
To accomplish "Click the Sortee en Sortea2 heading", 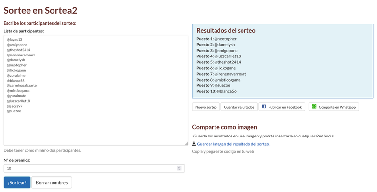I will tap(40, 10).
